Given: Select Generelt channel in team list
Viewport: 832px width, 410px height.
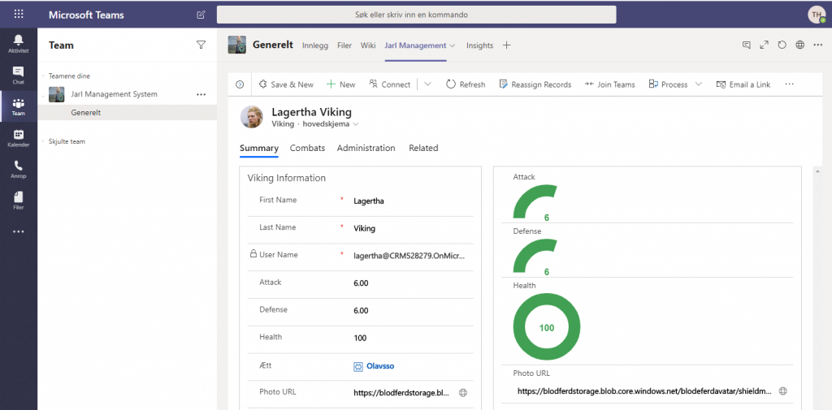Looking at the screenshot, I should click(128, 112).
